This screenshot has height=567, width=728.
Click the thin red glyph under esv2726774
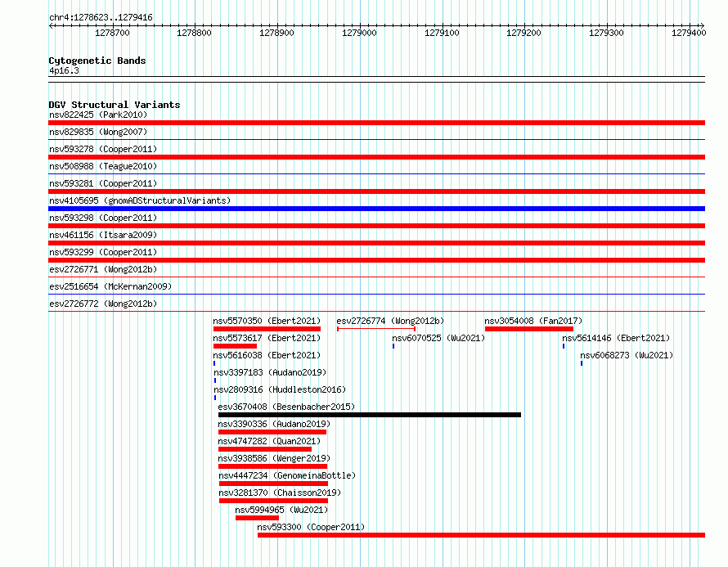(x=376, y=329)
